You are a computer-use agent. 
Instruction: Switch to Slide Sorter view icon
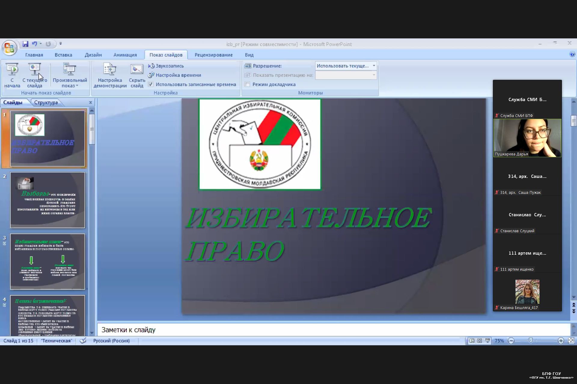click(x=480, y=341)
